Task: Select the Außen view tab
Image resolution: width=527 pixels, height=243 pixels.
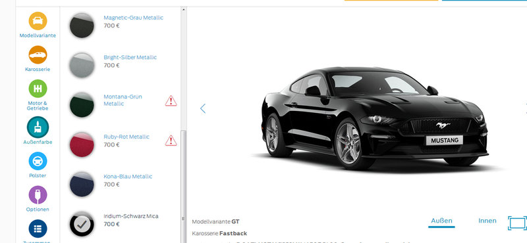Action: [x=441, y=221]
